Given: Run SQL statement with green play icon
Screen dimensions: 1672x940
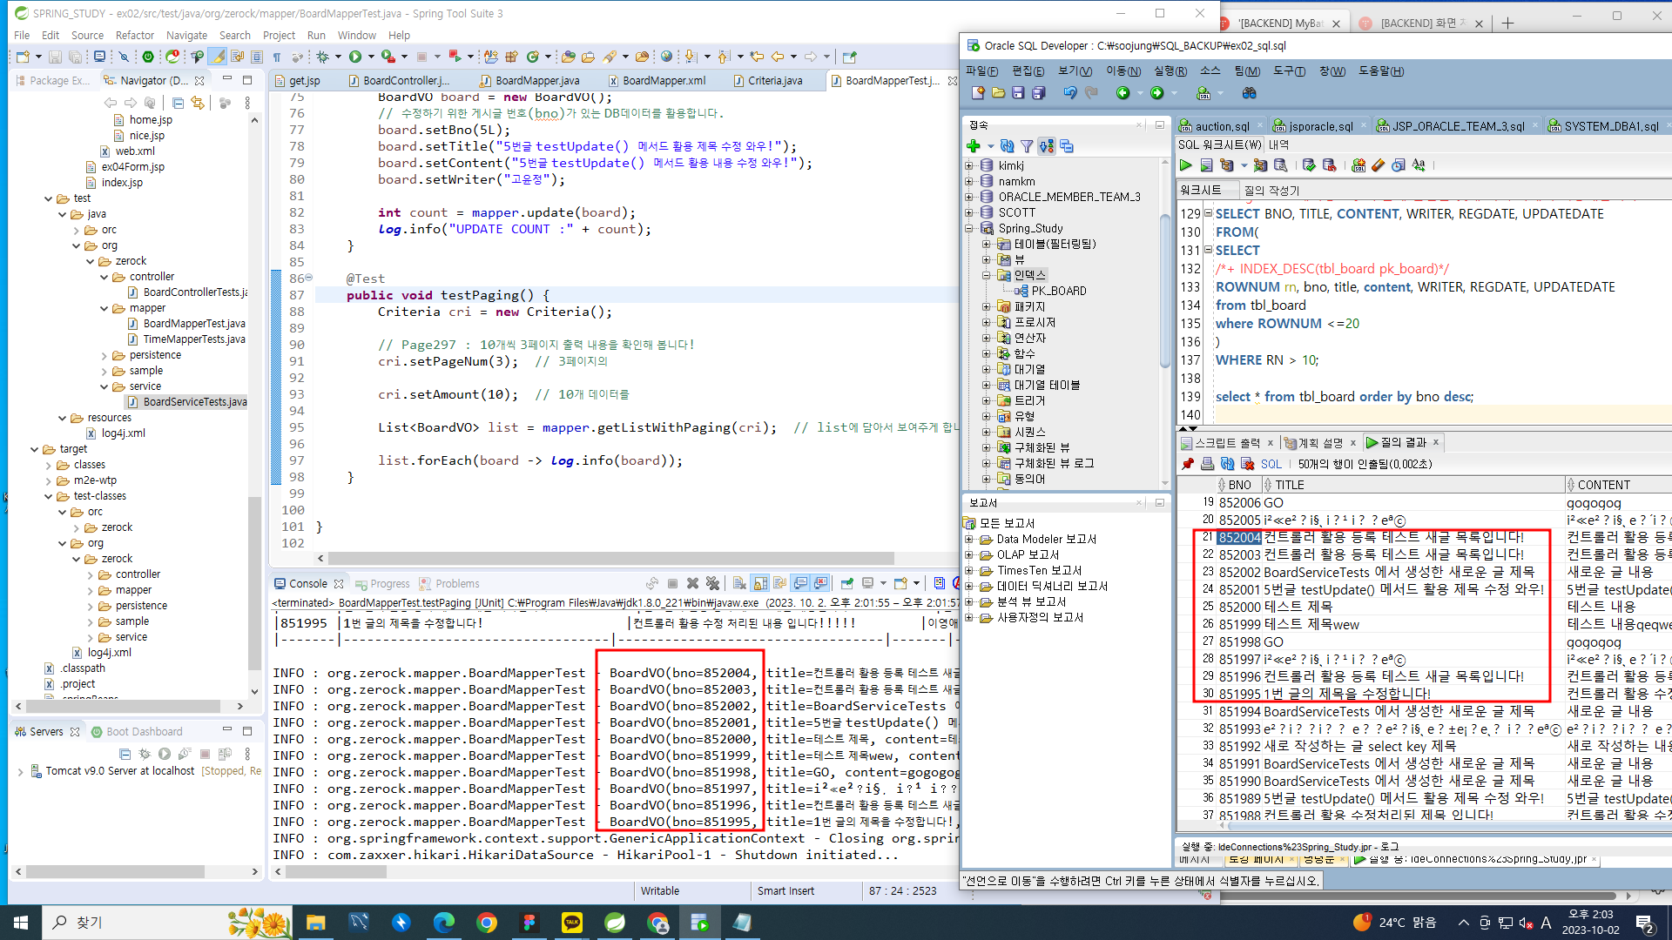Looking at the screenshot, I should click(x=1185, y=165).
